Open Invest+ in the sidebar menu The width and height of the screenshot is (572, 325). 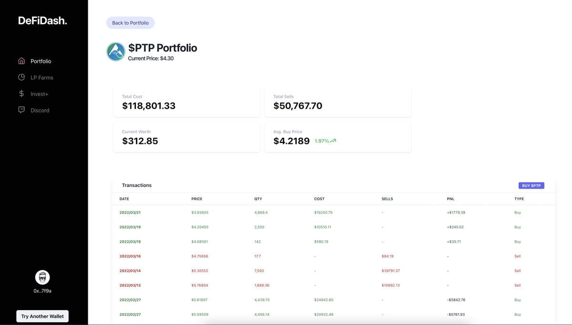(x=40, y=94)
